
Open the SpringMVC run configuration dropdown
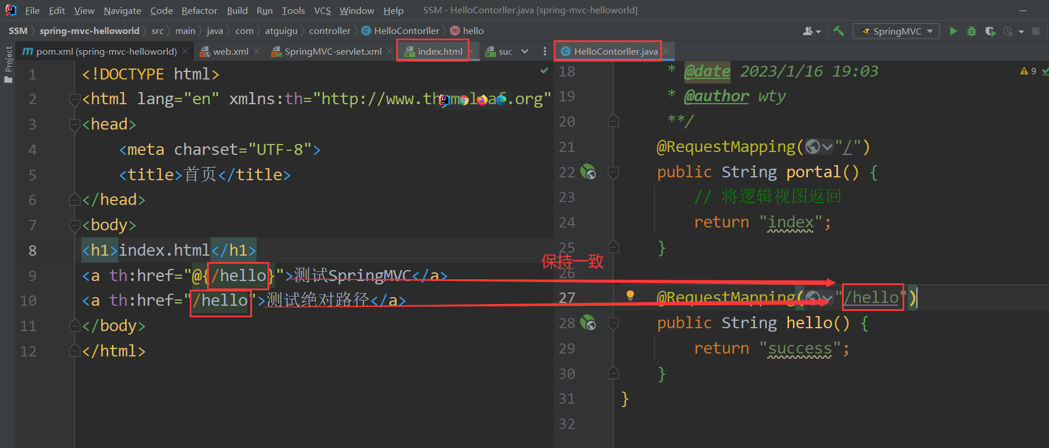point(896,31)
